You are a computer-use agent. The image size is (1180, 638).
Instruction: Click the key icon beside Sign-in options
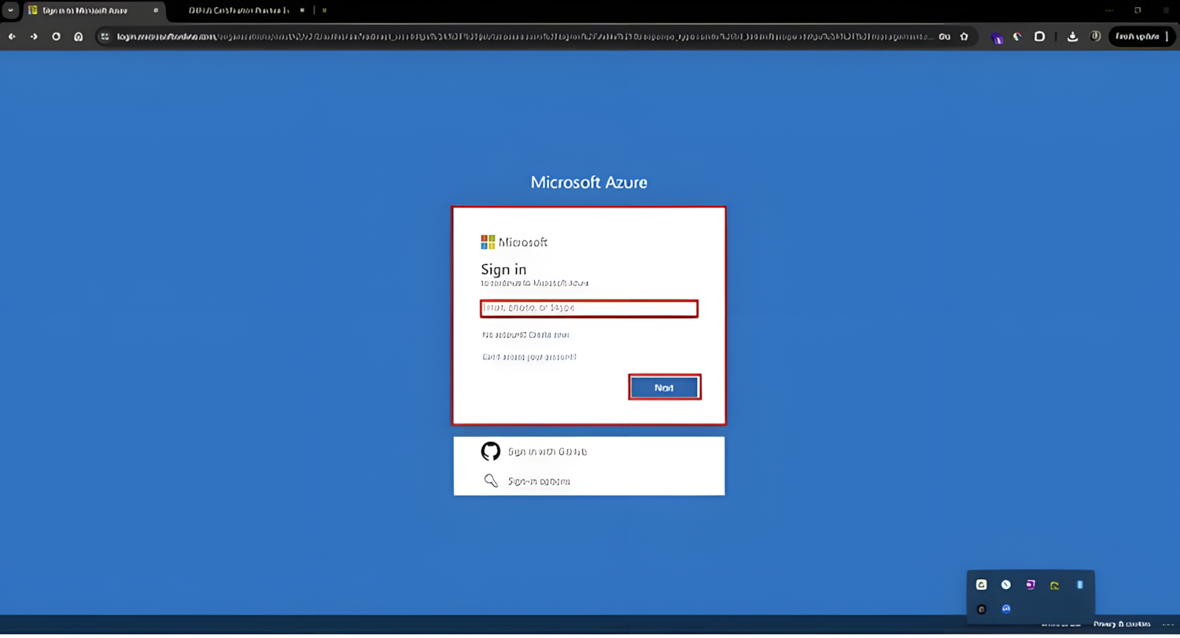point(491,481)
